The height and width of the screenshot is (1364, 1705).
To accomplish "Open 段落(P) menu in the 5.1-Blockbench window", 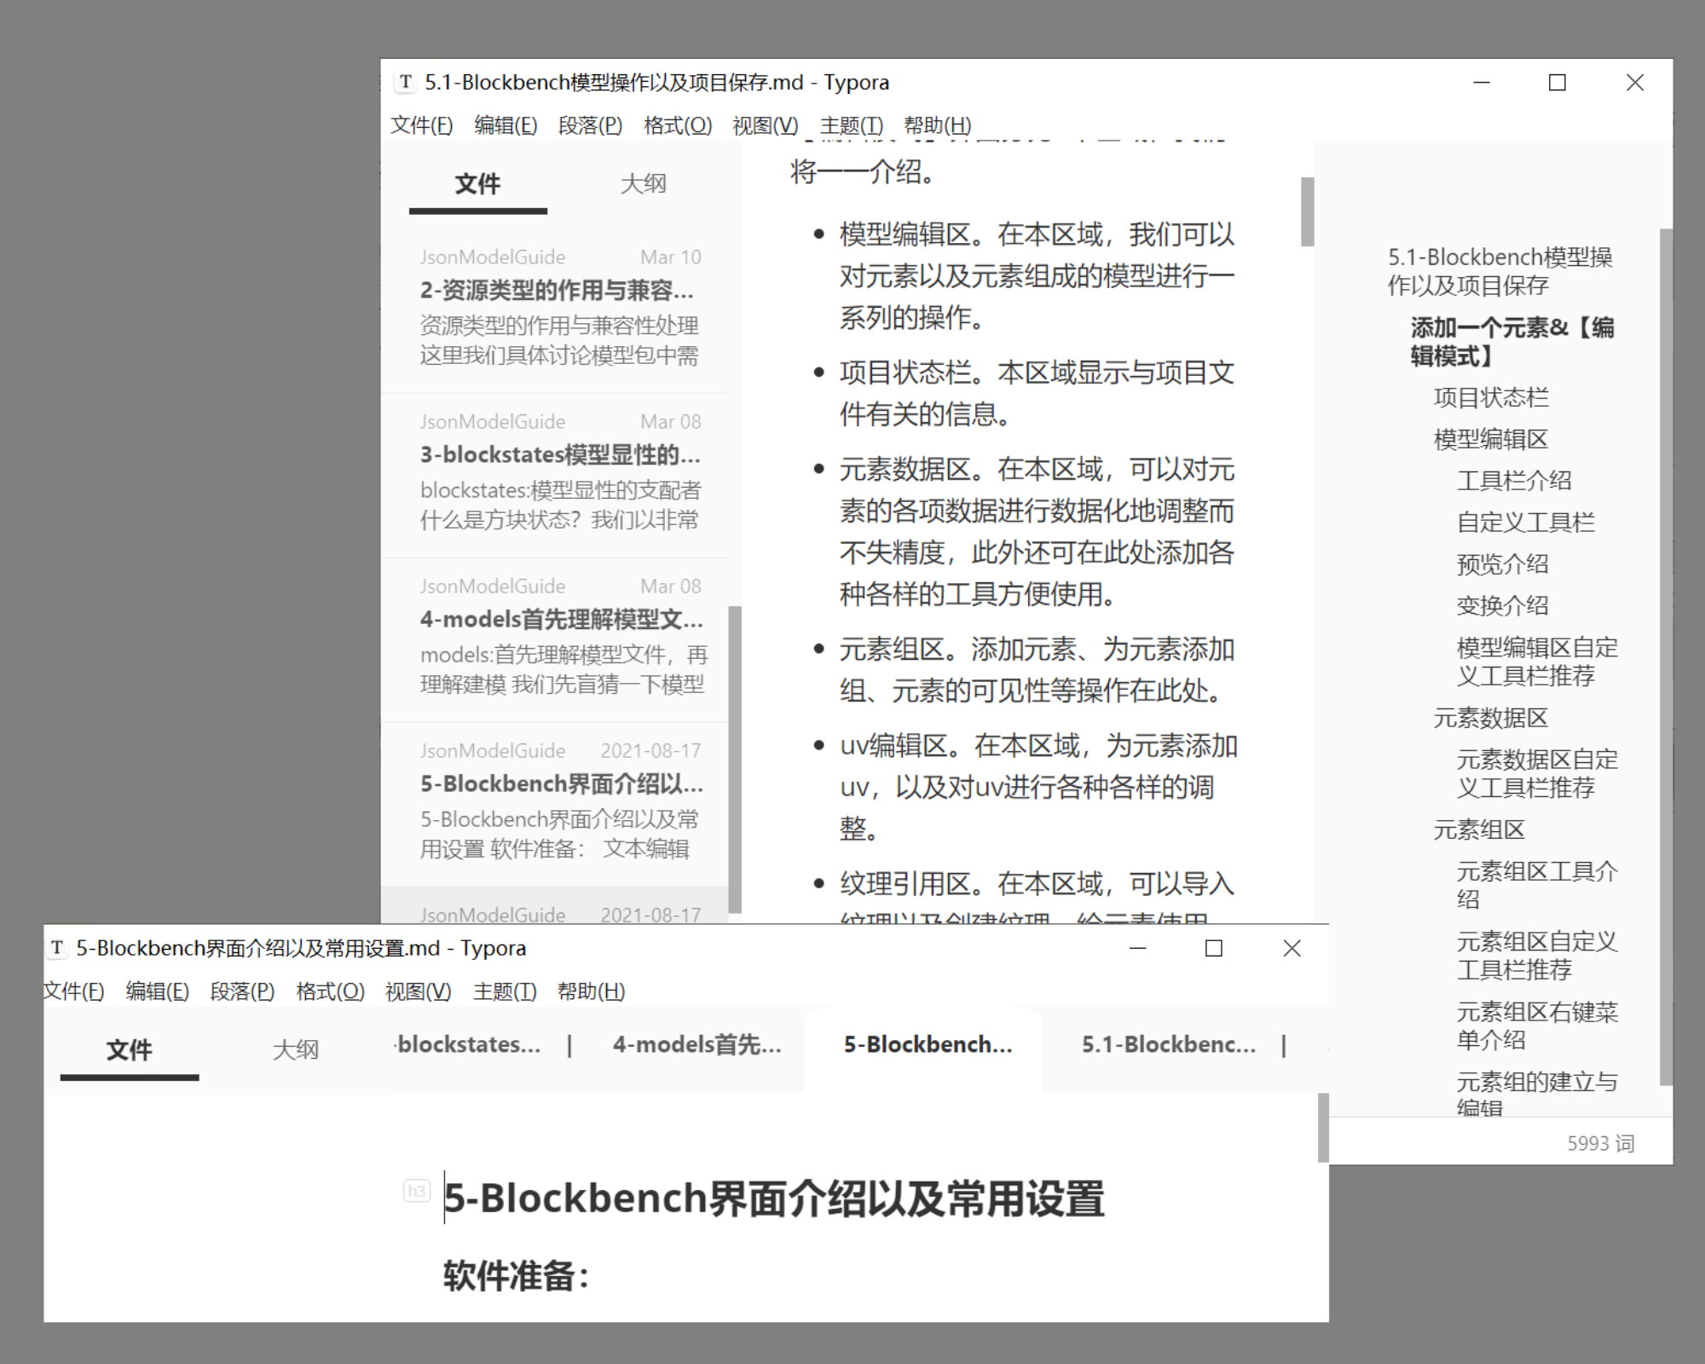I will point(590,125).
